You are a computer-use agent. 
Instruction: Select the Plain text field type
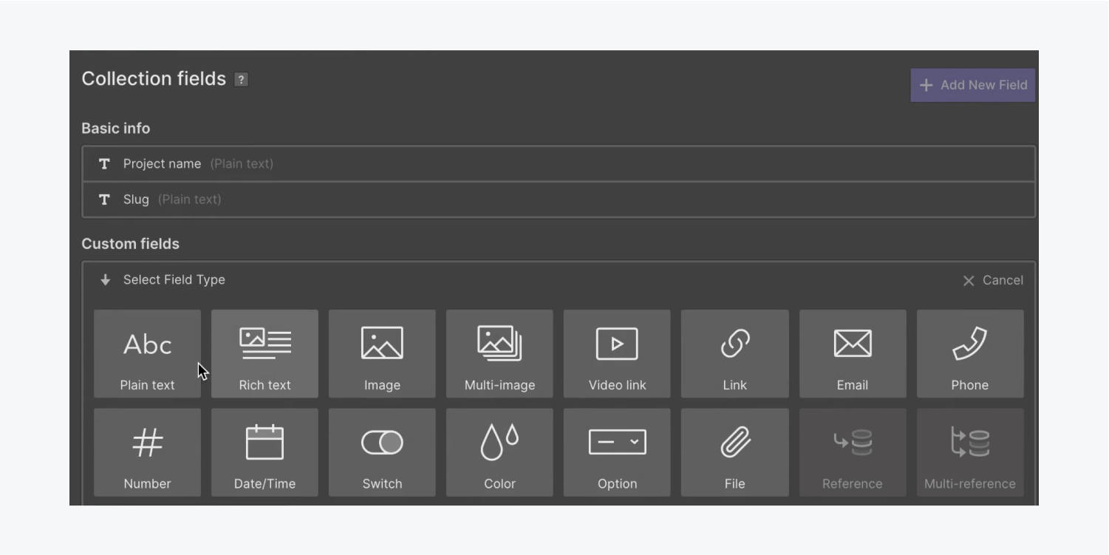[147, 354]
